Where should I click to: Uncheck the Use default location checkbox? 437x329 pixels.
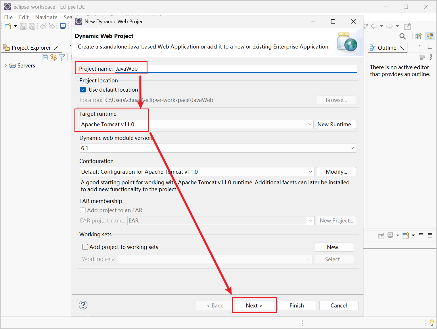pyautogui.click(x=83, y=90)
